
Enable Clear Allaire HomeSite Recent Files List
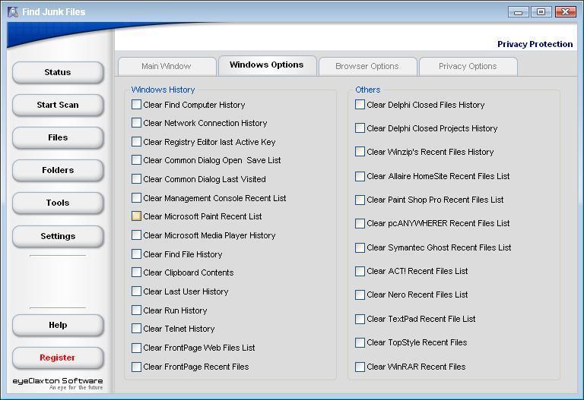360,176
